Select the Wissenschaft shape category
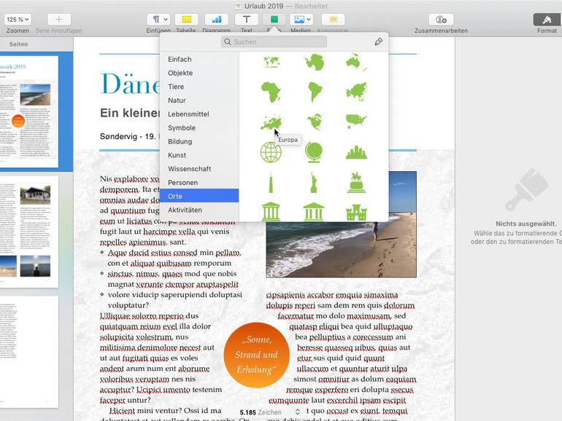Viewport: 562px width, 421px height. (199, 169)
